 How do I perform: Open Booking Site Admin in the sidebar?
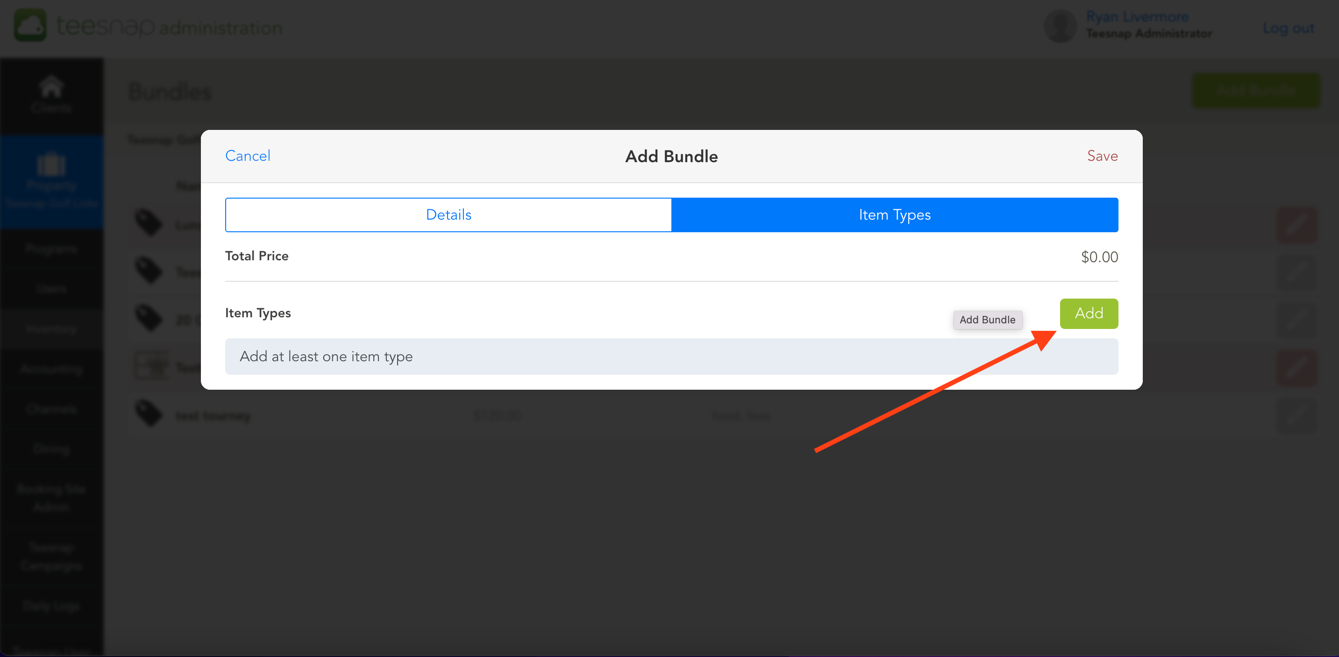point(51,498)
